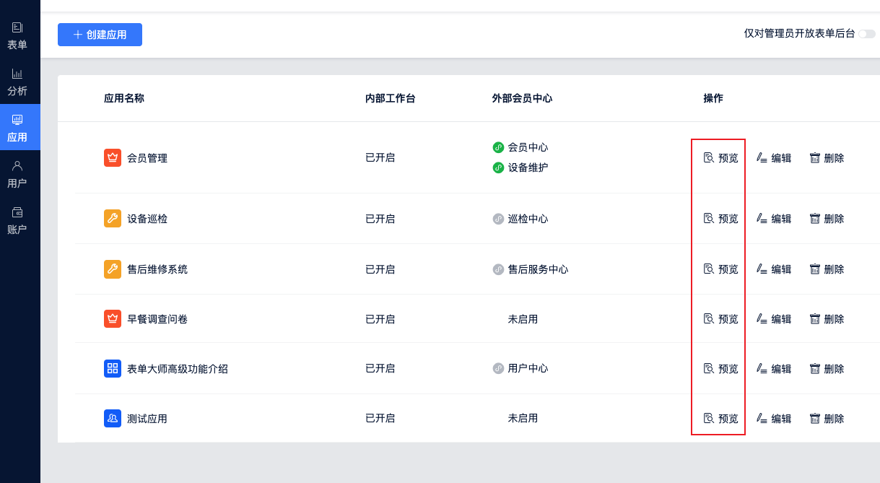Edit the 会员管理 application
The height and width of the screenshot is (483, 880).
(773, 158)
